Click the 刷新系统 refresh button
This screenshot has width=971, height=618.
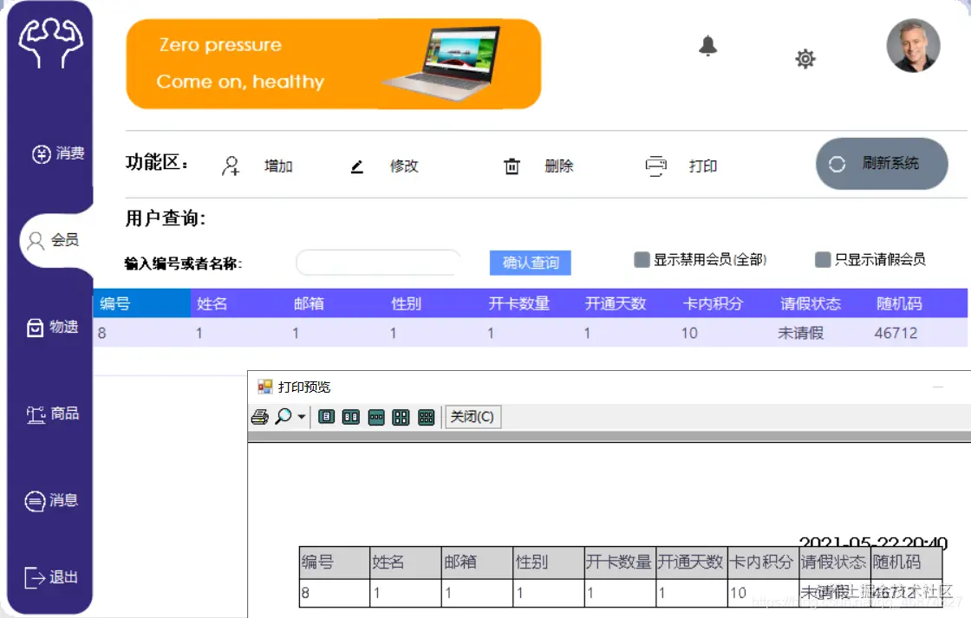tap(882, 164)
